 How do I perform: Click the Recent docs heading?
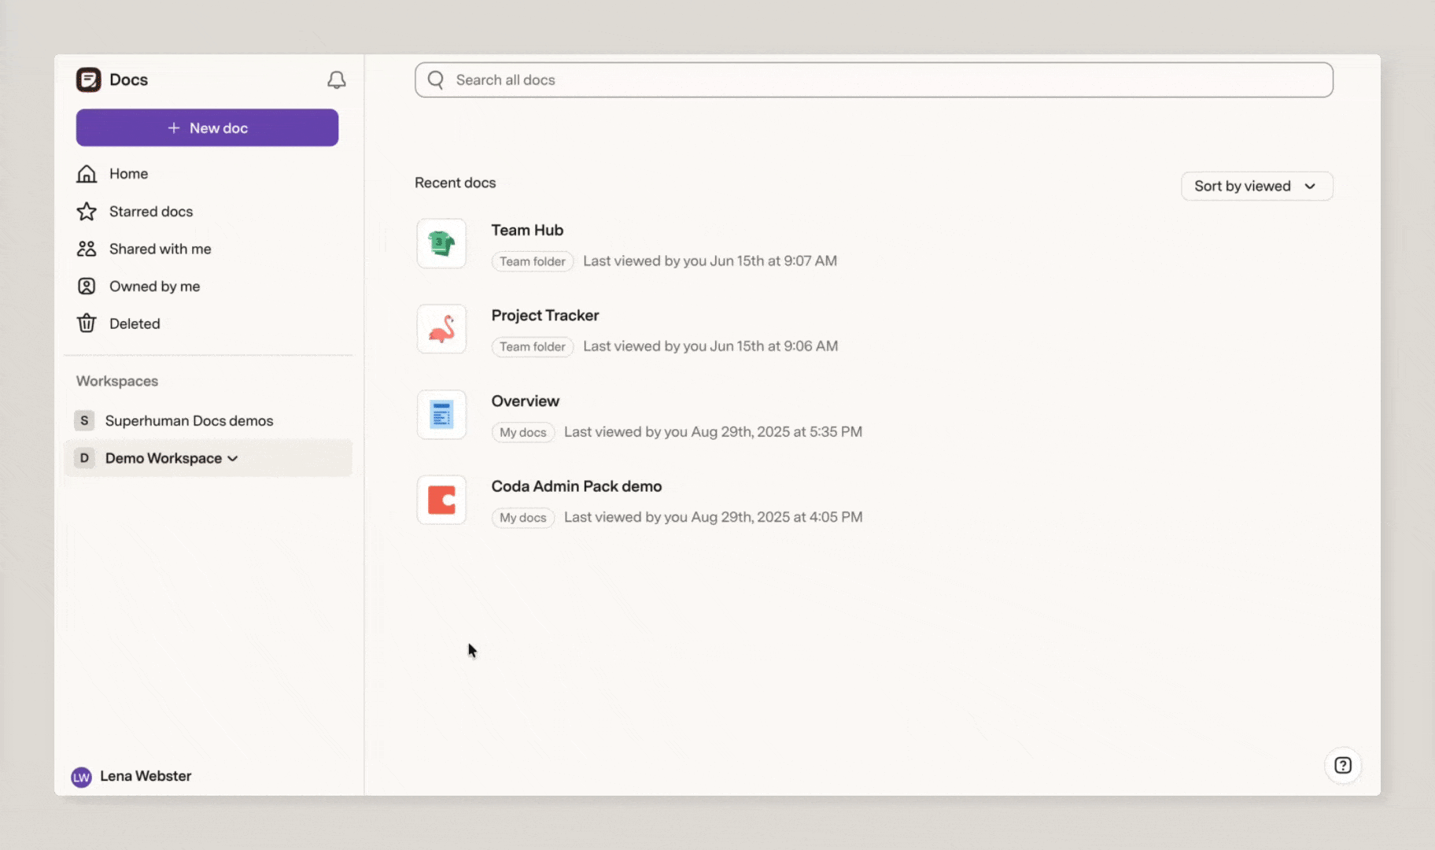point(456,183)
